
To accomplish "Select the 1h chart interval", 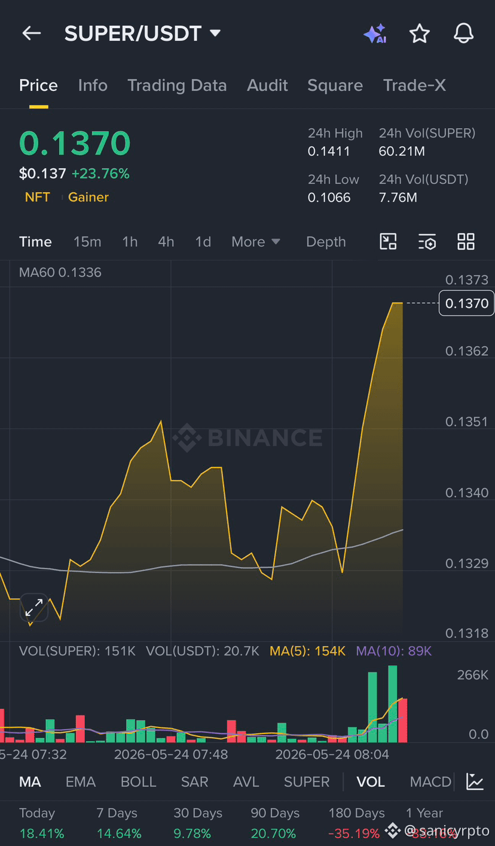I will pos(130,242).
